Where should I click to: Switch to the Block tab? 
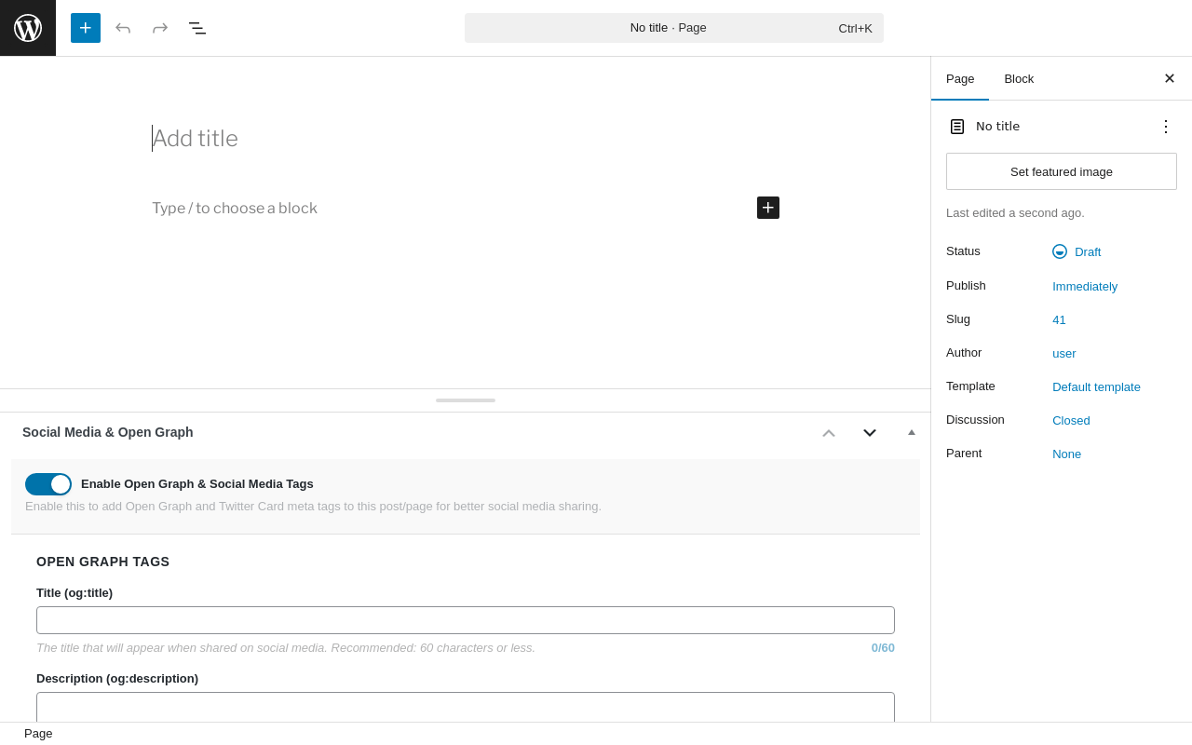tap(1019, 78)
